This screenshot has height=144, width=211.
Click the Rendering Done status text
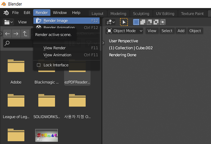point(123,55)
